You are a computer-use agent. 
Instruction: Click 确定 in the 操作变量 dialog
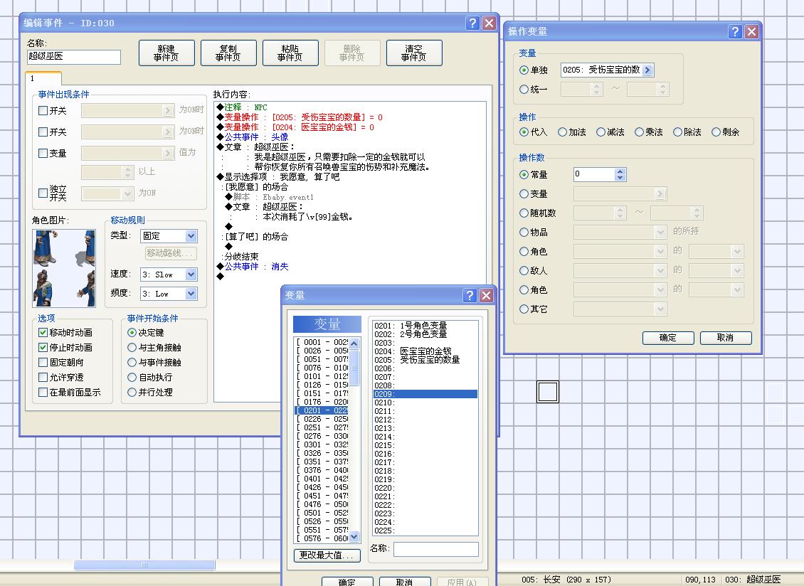pyautogui.click(x=668, y=338)
